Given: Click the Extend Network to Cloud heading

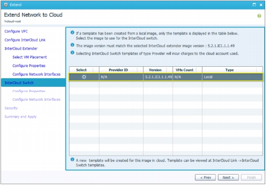Looking at the screenshot, I should coord(33,15).
